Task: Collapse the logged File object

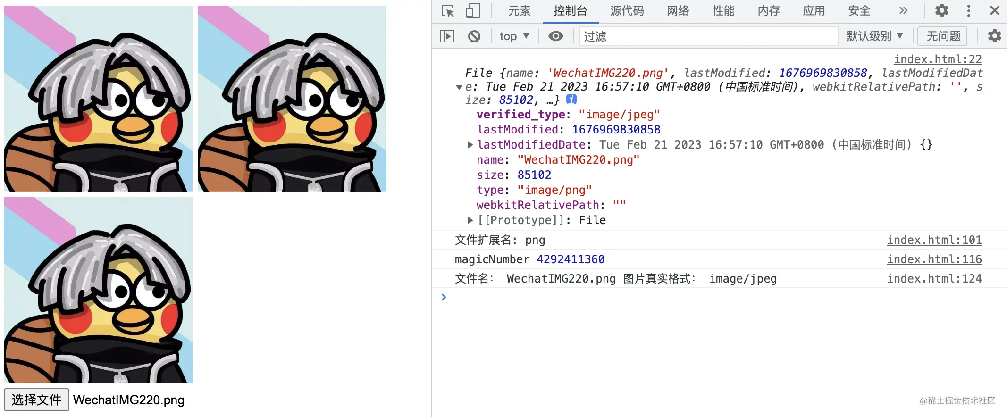Action: (459, 87)
